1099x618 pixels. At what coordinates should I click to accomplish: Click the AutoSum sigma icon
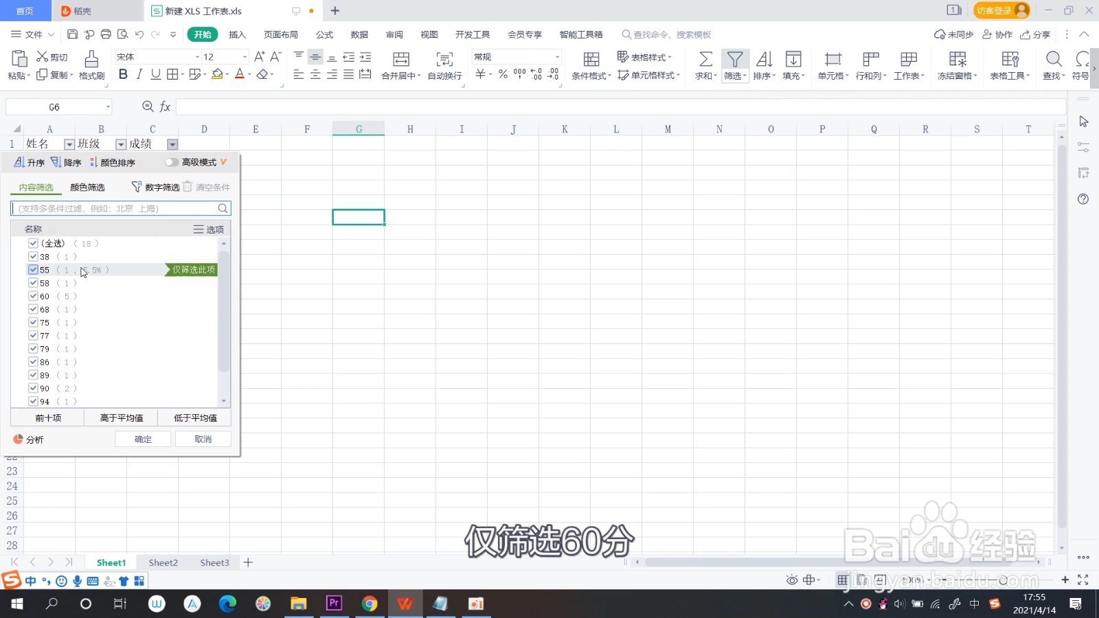click(x=705, y=59)
